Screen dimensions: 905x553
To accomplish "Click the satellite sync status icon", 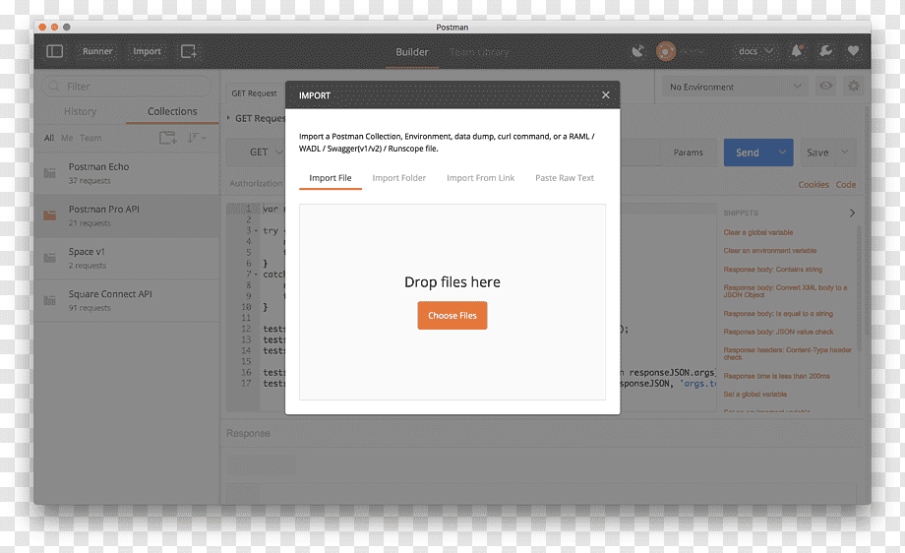I will tap(637, 51).
